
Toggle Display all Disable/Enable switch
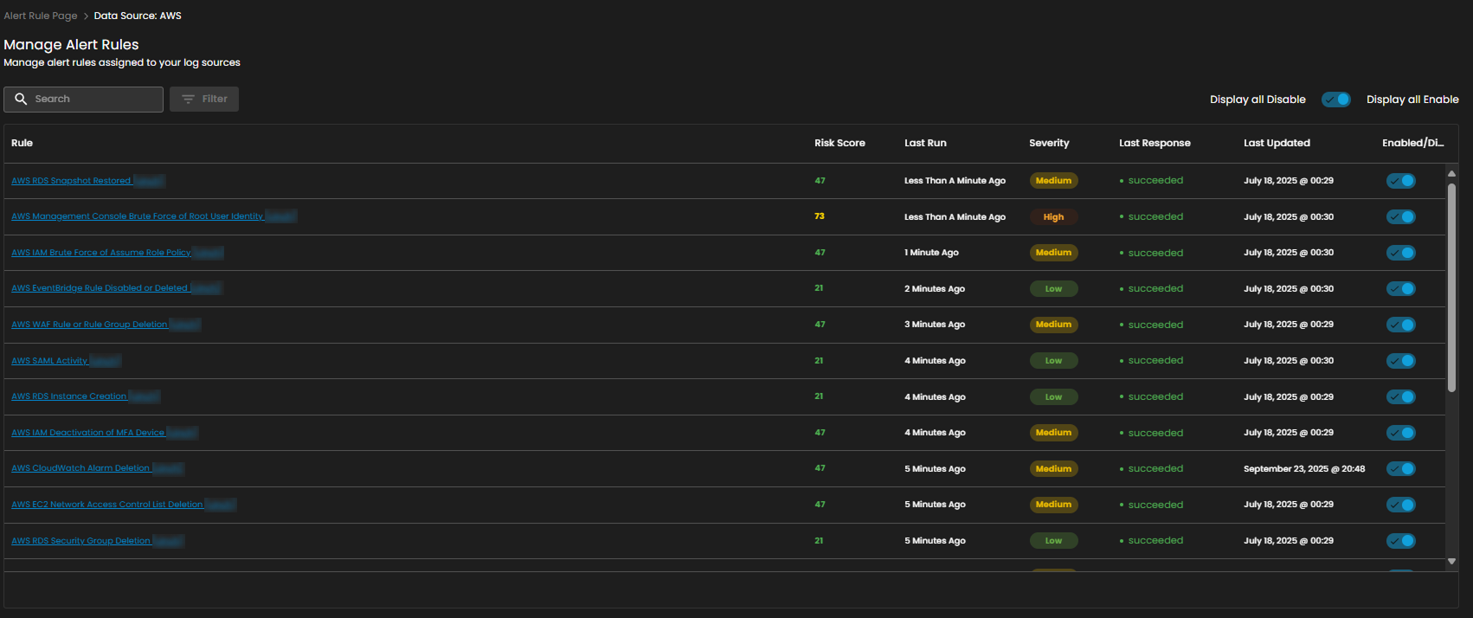tap(1335, 100)
